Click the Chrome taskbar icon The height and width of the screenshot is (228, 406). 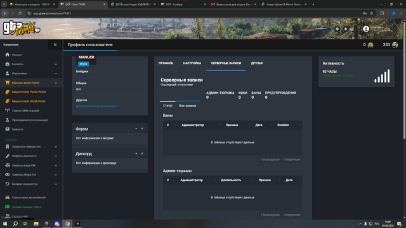67,224
